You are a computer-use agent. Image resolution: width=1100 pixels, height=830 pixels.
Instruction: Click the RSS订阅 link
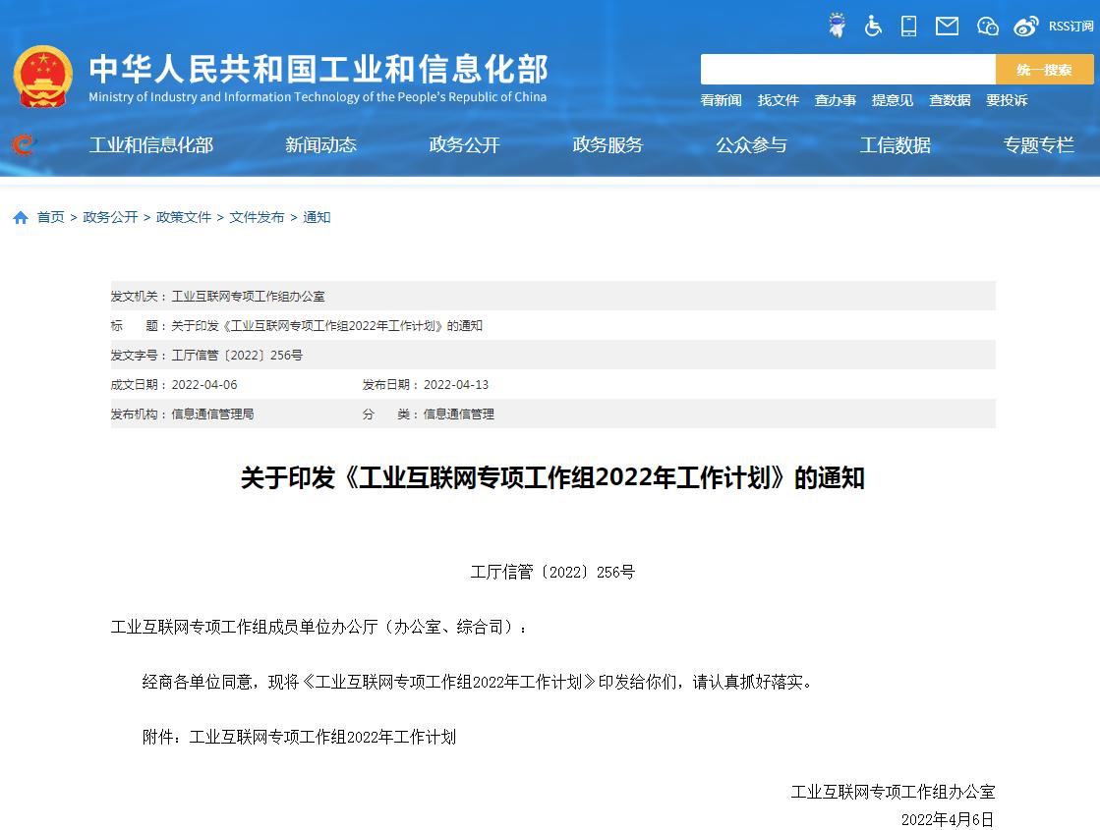1071,27
